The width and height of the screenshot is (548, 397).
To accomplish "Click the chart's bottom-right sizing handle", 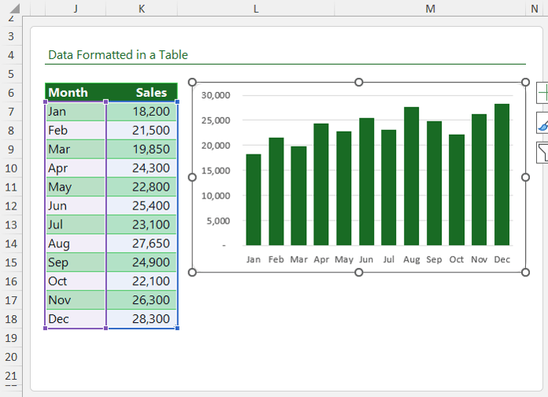I will point(525,273).
